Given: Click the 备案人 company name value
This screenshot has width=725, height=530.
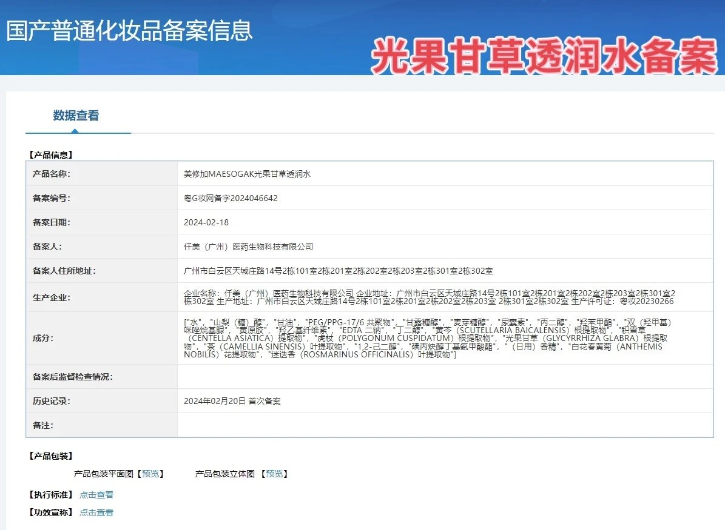Looking at the screenshot, I should (248, 247).
